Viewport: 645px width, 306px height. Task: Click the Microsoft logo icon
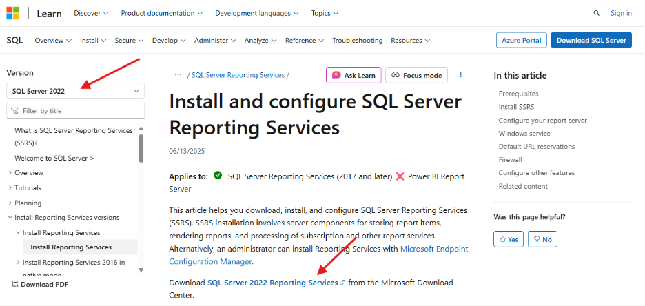pyautogui.click(x=14, y=13)
